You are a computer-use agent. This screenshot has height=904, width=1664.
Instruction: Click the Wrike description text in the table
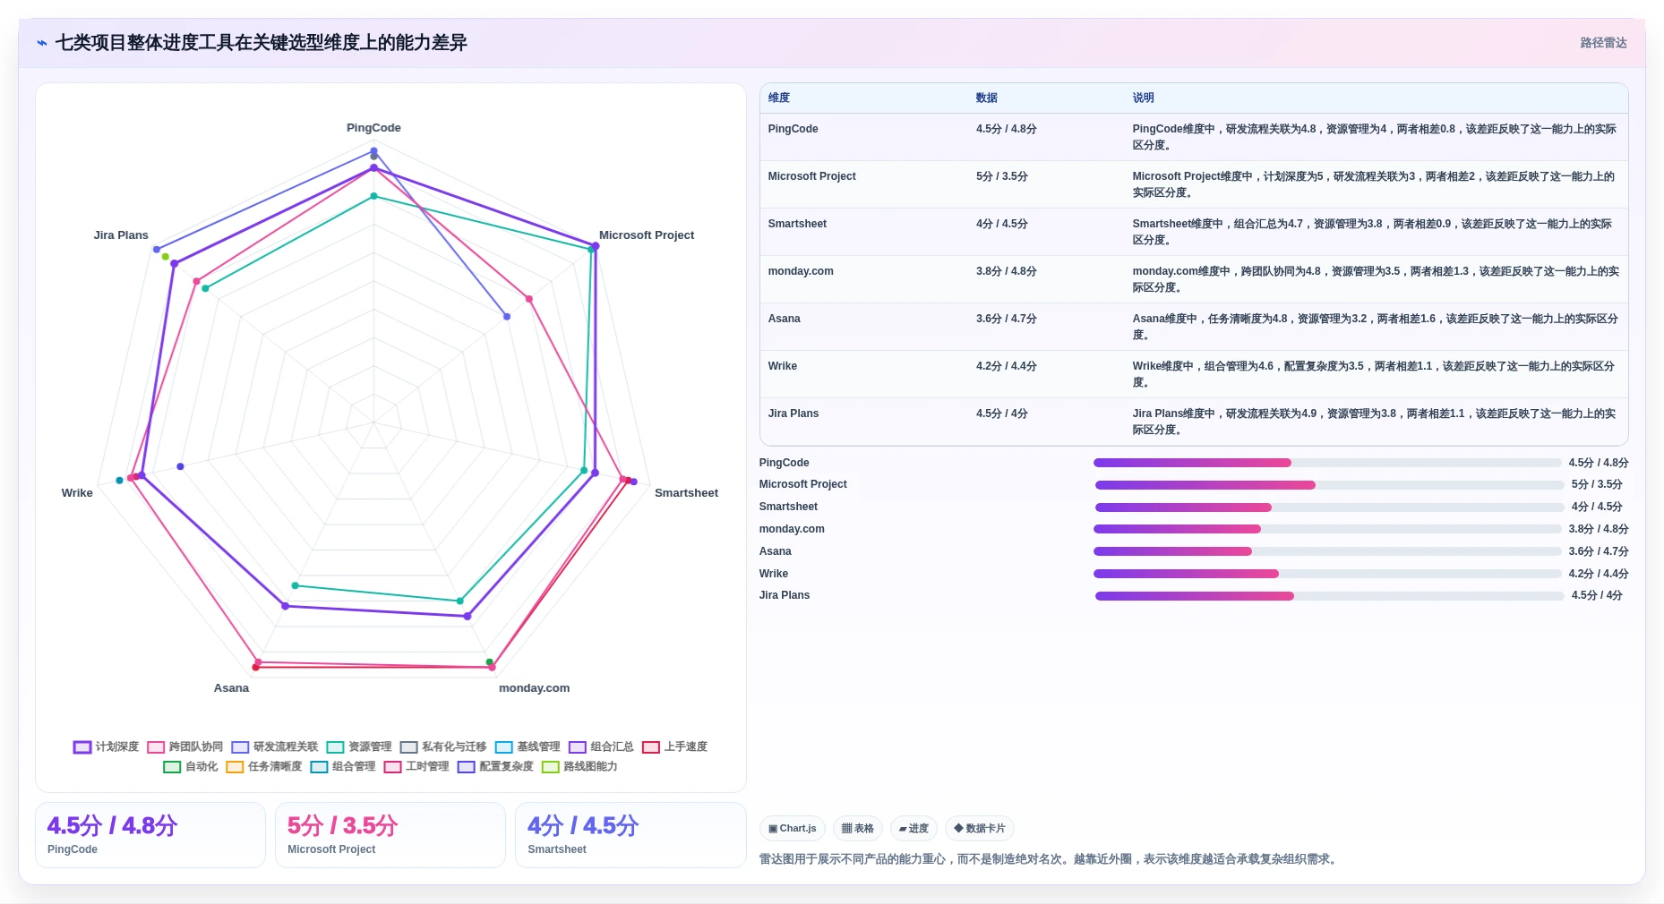pos(1373,374)
